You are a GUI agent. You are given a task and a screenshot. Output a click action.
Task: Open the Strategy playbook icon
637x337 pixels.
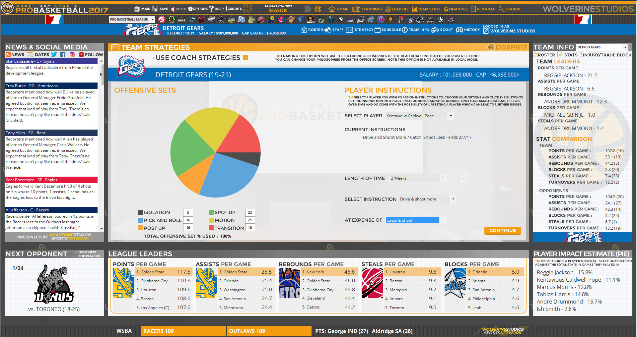click(349, 29)
